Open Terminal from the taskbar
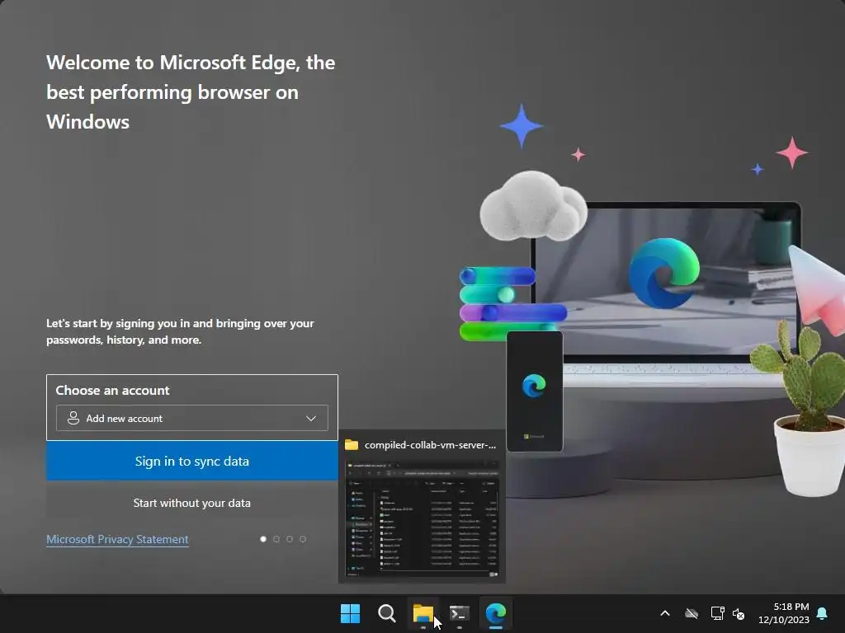The height and width of the screenshot is (633, 845). click(459, 613)
